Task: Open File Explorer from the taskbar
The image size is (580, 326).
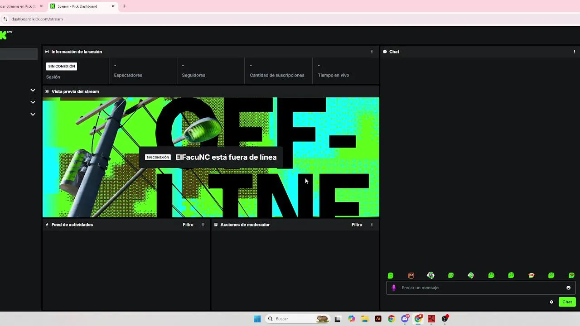Action: (365, 319)
